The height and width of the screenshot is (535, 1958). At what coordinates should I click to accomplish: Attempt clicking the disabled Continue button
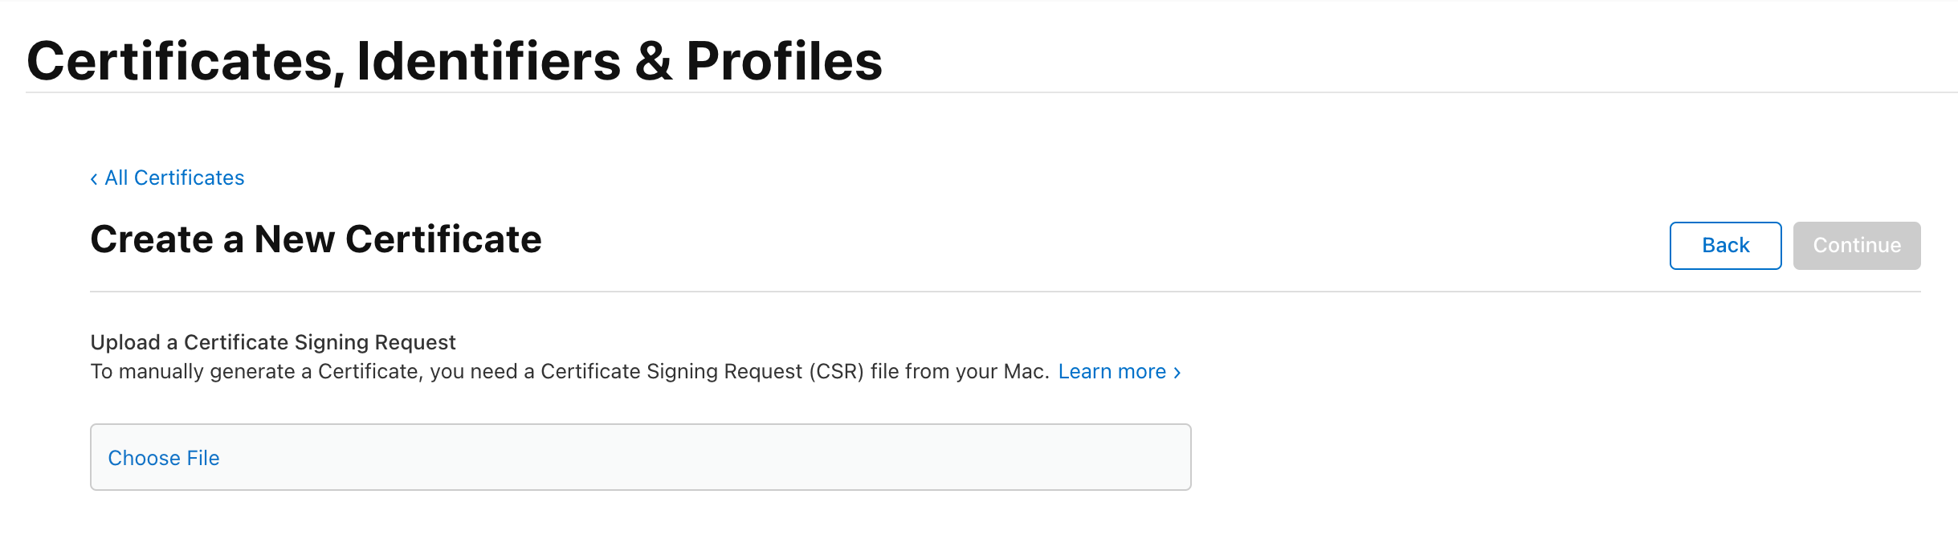click(x=1856, y=245)
